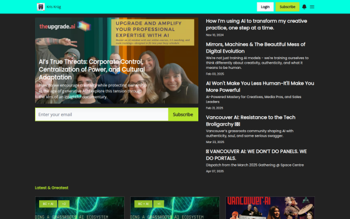This screenshot has height=219, width=350.
Task: Click the Apr 07, 2025 date
Action: click(x=215, y=171)
